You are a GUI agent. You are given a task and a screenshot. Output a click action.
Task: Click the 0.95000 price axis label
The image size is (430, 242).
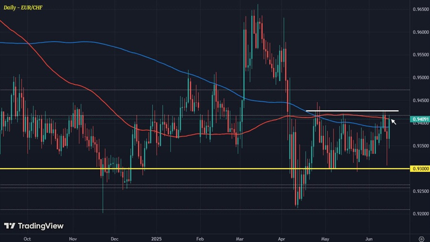[x=419, y=77]
